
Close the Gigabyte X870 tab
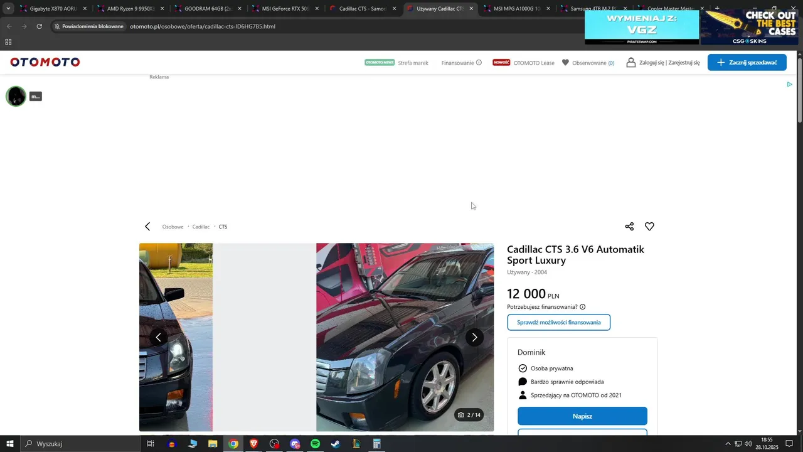pyautogui.click(x=85, y=9)
